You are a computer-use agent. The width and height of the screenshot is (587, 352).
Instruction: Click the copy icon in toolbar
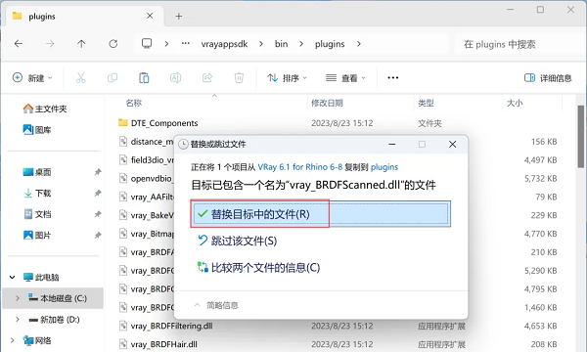(113, 78)
